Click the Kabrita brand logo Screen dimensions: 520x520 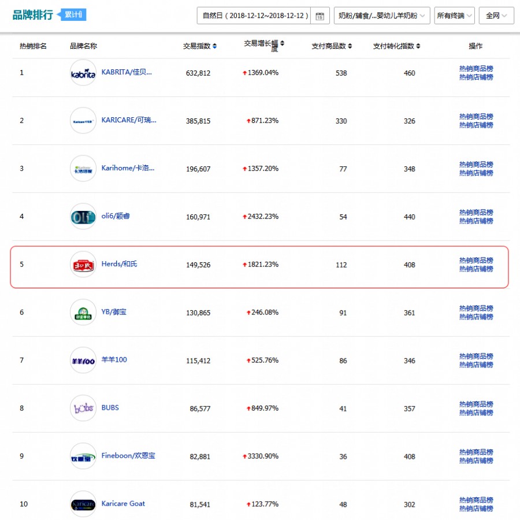coord(83,72)
